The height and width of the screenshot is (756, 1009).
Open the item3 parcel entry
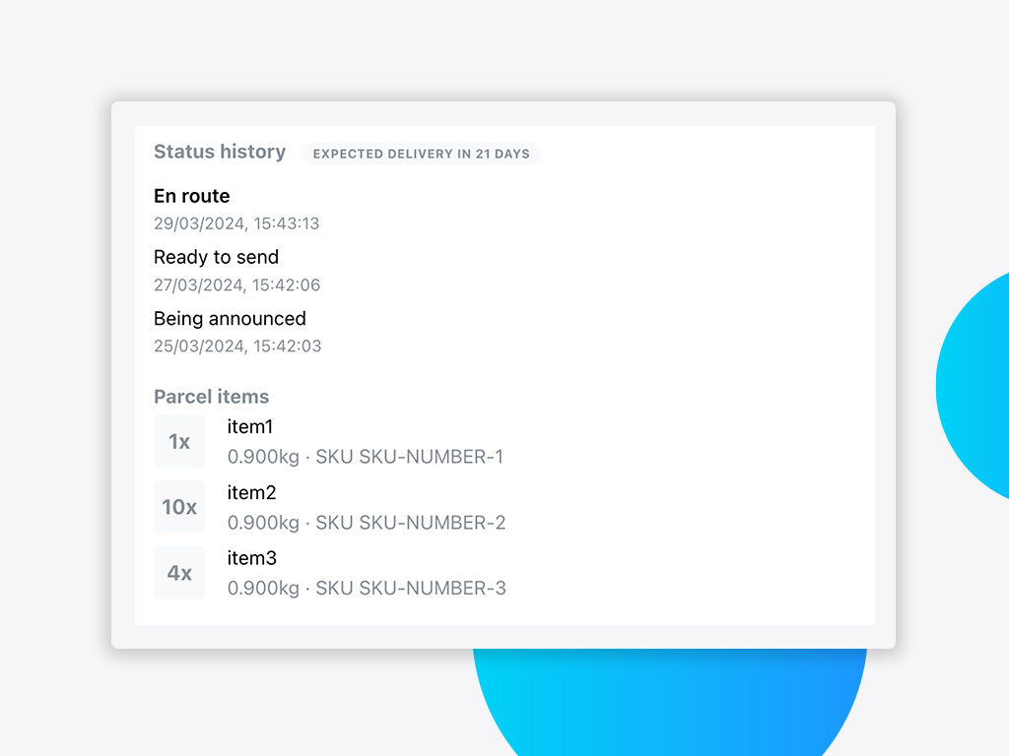pos(251,558)
